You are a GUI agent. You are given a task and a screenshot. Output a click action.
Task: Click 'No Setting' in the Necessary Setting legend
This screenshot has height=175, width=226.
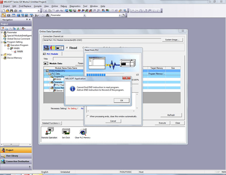(x=72, y=109)
